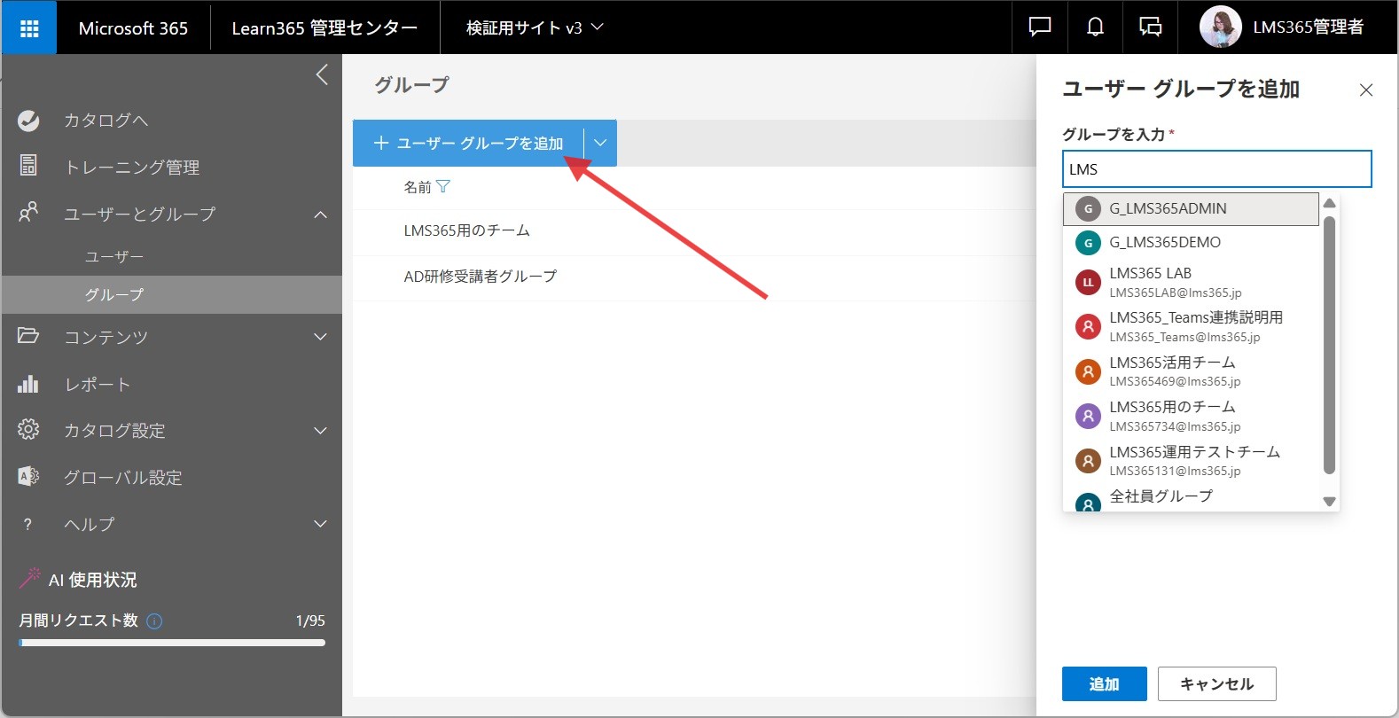This screenshot has height=718, width=1399.
Task: Click the キャンセル button
Action: [x=1216, y=683]
